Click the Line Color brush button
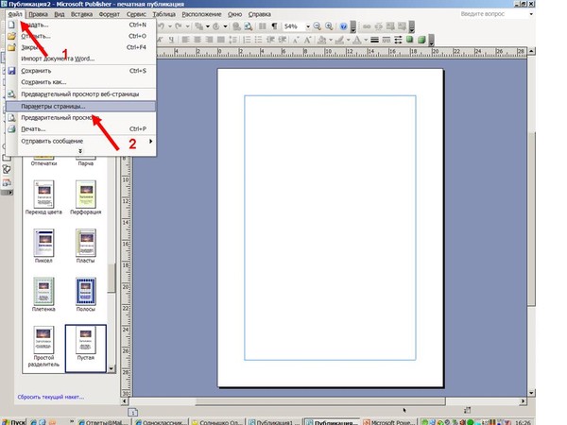Viewport: 567px width, 425px height. (x=339, y=40)
